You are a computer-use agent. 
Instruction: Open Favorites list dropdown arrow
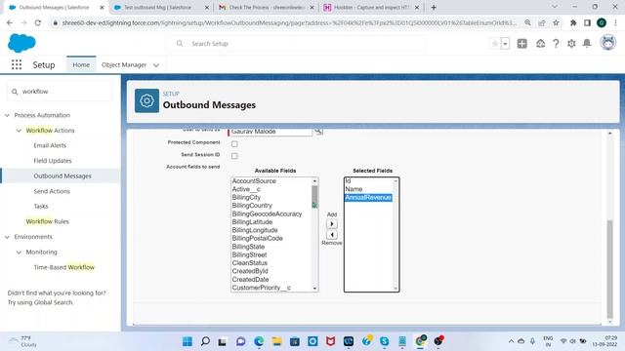coord(505,43)
